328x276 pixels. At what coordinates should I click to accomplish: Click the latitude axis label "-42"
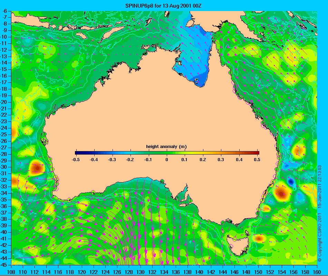3,245
